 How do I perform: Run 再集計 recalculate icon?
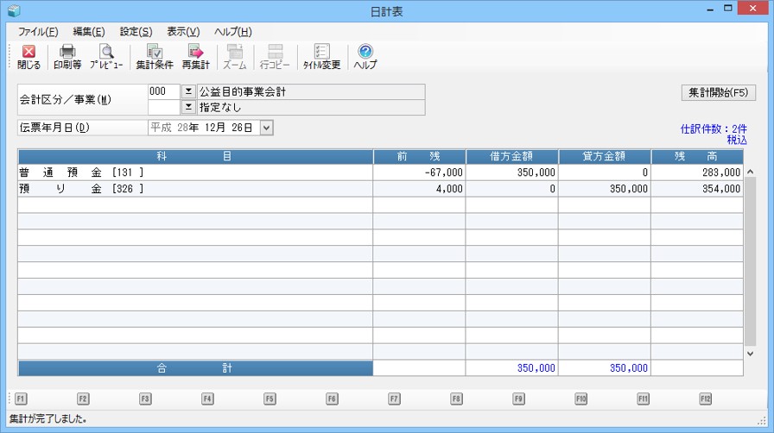click(x=195, y=57)
